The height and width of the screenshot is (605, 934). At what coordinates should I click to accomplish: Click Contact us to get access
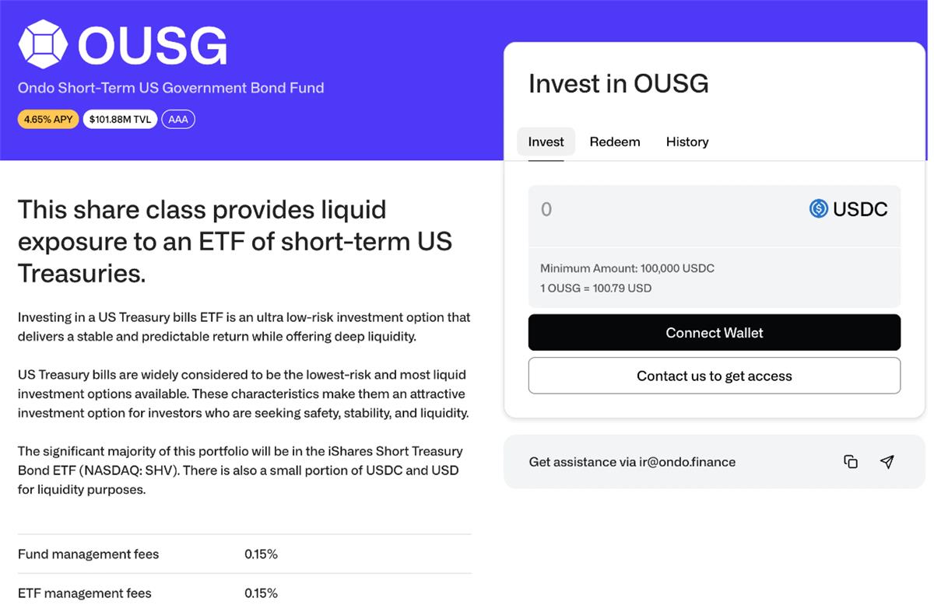[x=714, y=376]
